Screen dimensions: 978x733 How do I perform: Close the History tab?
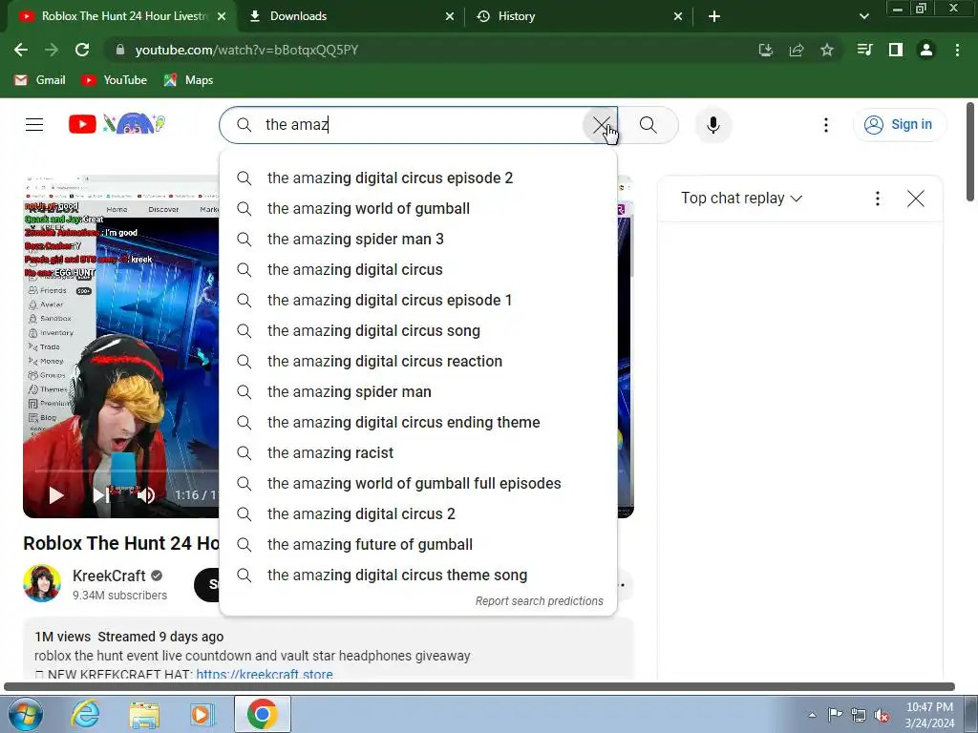678,16
